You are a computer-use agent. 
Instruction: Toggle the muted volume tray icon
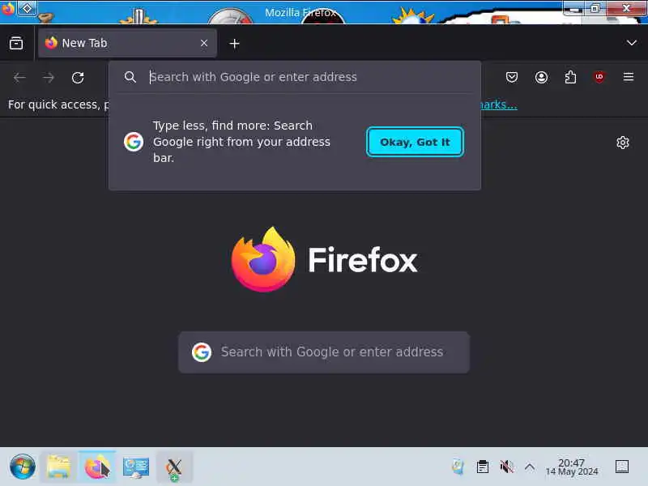pos(507,467)
